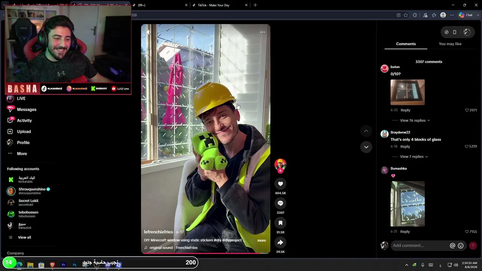Add this page to browser favorites
This screenshot has width=482, height=271.
point(406,15)
